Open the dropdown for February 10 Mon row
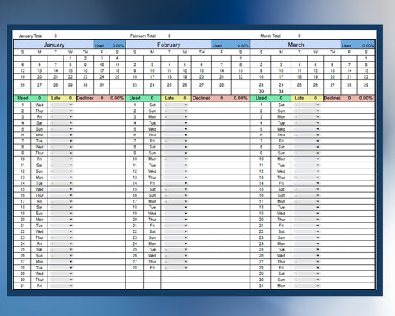 point(176,159)
